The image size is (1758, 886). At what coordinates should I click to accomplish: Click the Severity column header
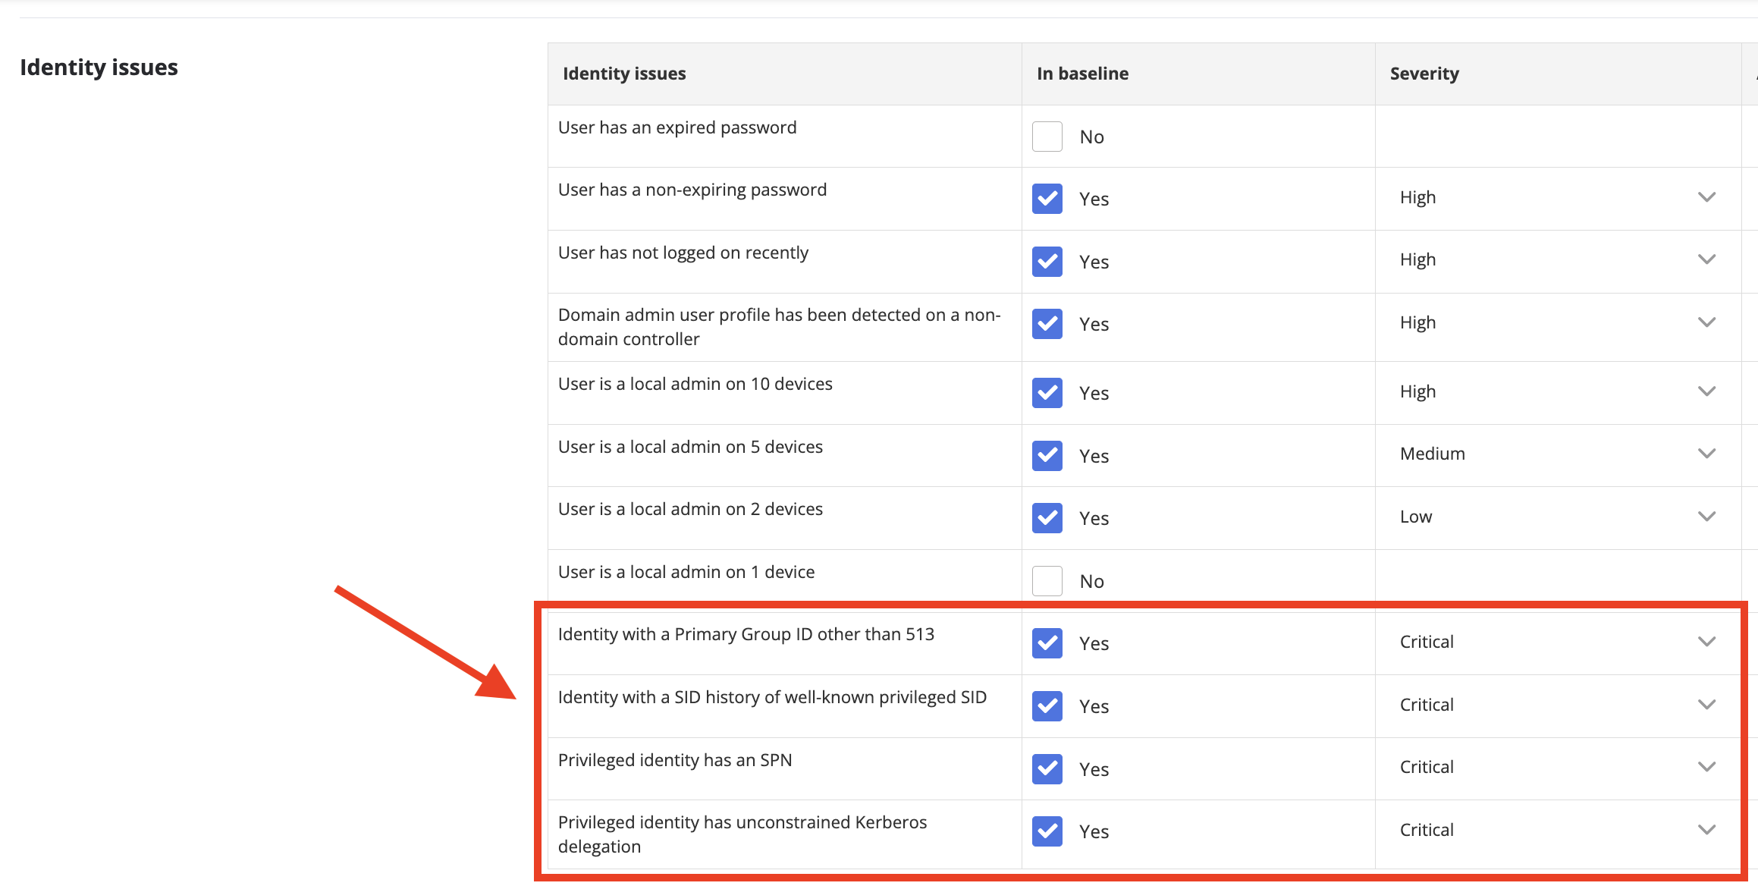[1424, 74]
